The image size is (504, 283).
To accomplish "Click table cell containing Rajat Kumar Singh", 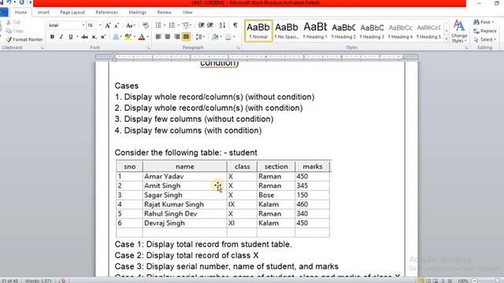I will 184,204.
